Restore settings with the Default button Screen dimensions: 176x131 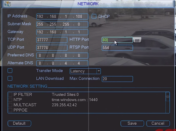pyautogui.click(x=19, y=123)
